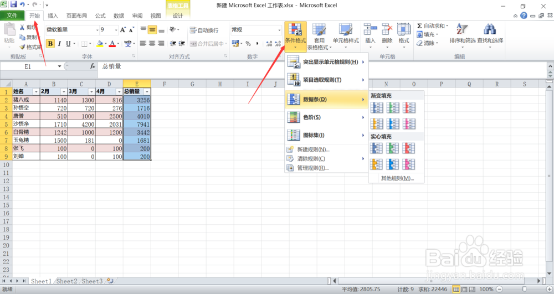Select green solid fill data bar
554x294 pixels.
393,148
